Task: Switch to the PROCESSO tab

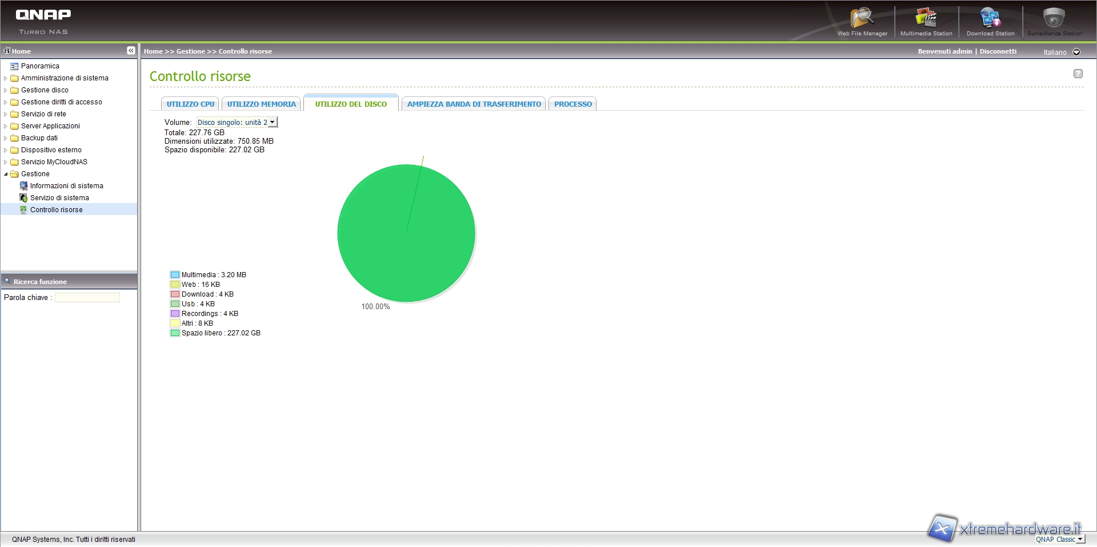Action: tap(572, 104)
